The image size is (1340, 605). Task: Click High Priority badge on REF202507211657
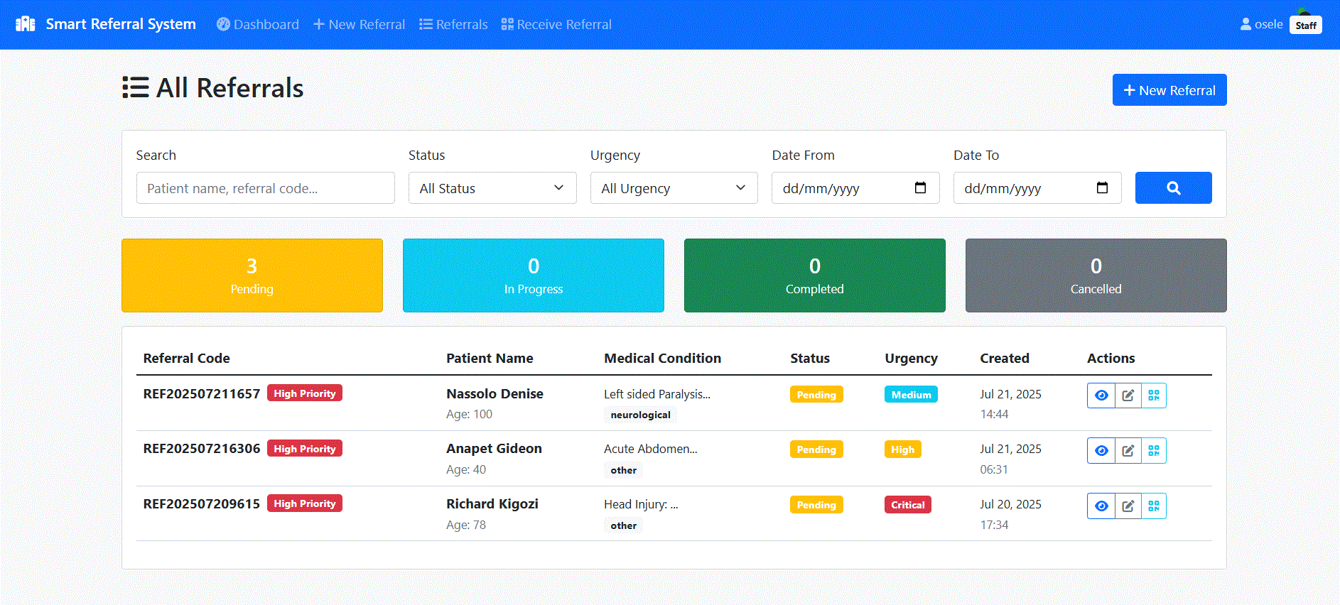[x=305, y=393]
